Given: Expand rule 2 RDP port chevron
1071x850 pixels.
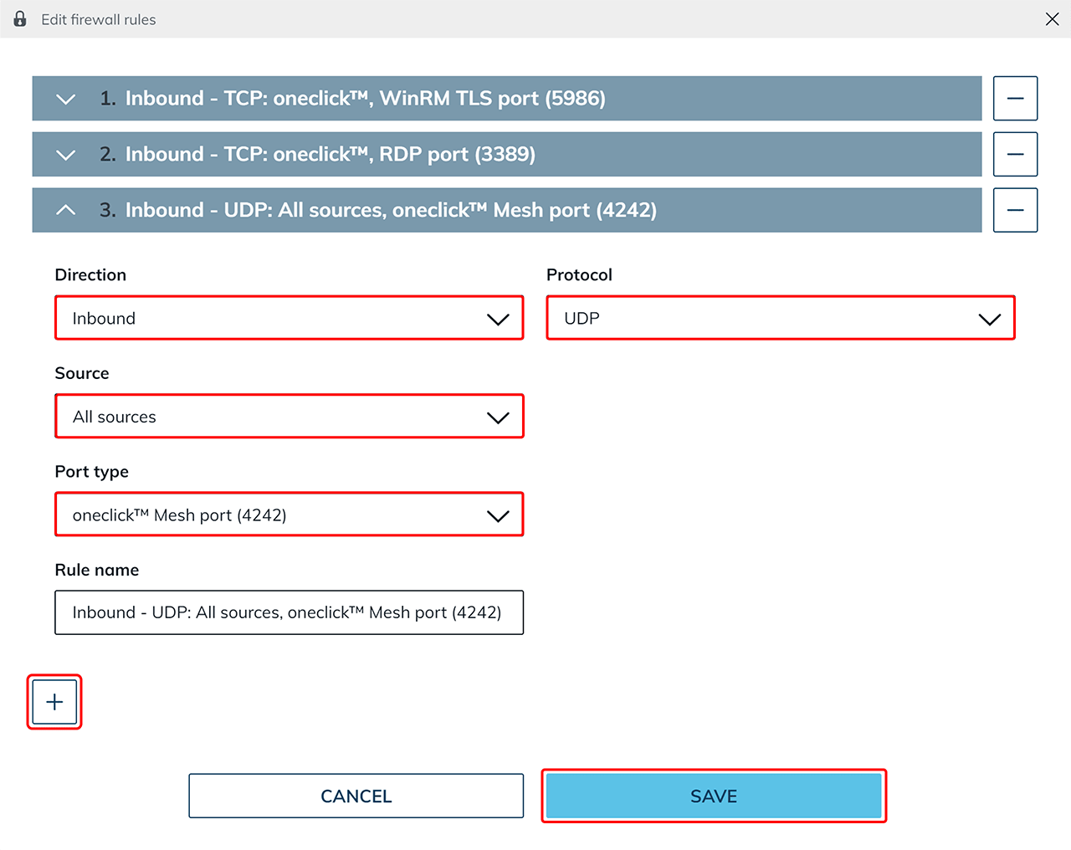Looking at the screenshot, I should 65,155.
